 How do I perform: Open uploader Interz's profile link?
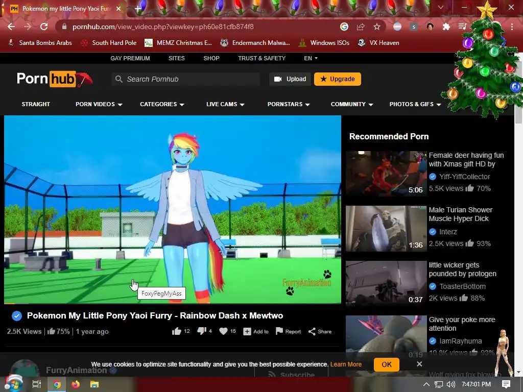[x=448, y=232]
